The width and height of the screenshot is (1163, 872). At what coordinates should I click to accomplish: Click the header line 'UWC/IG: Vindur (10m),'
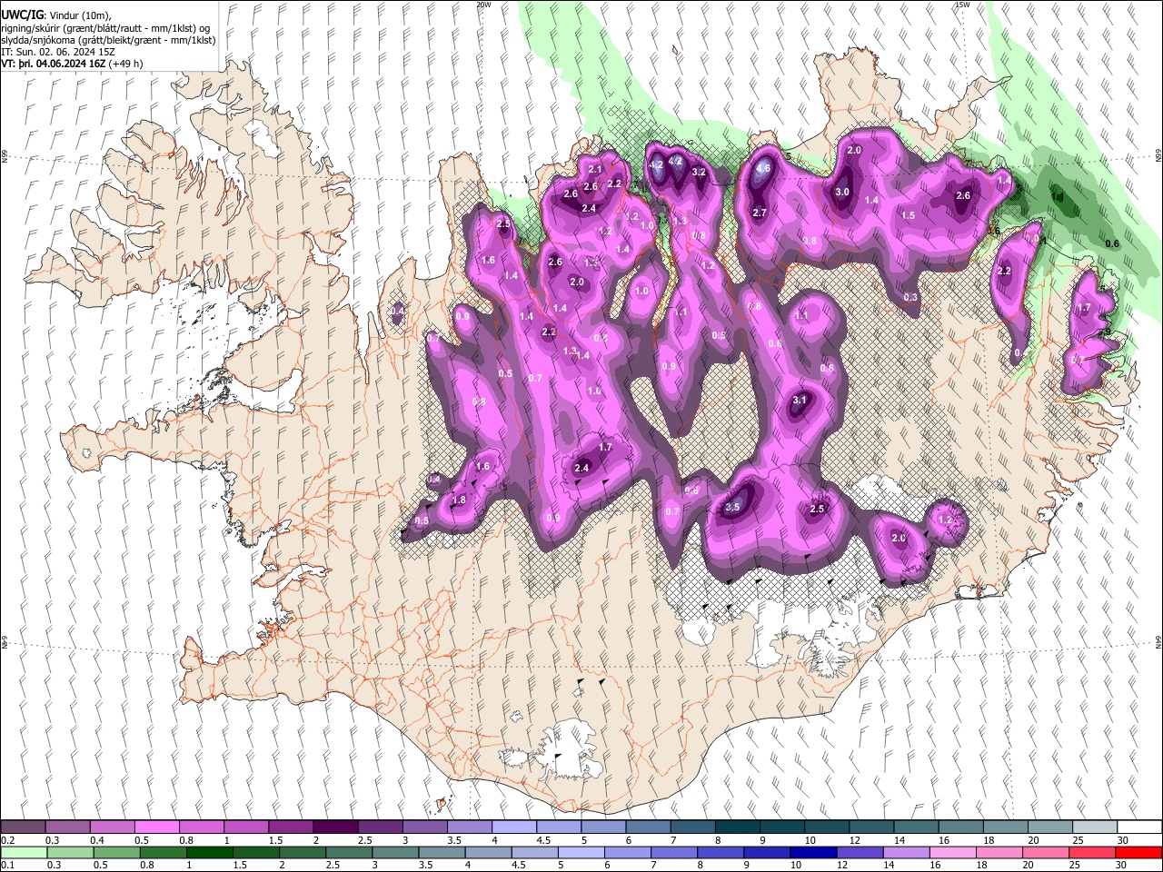coord(56,15)
